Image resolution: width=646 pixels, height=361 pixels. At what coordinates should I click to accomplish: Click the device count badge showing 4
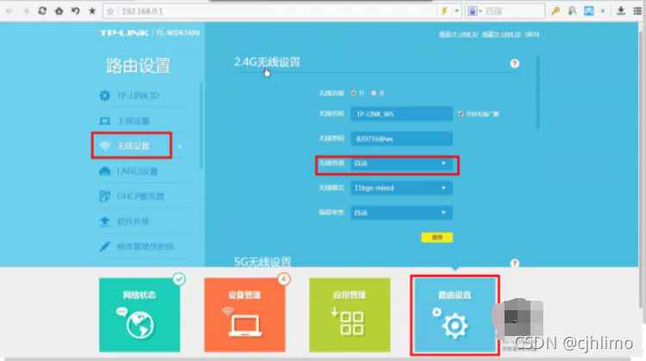284,279
